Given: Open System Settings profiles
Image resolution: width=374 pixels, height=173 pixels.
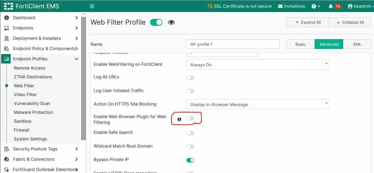Looking at the screenshot, I should click(30, 139).
